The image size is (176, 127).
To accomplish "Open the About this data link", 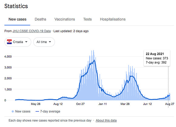I will pos(106,120).
